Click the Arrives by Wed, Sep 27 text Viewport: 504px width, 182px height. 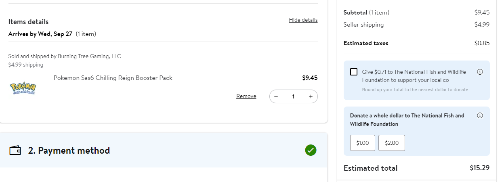coord(40,34)
